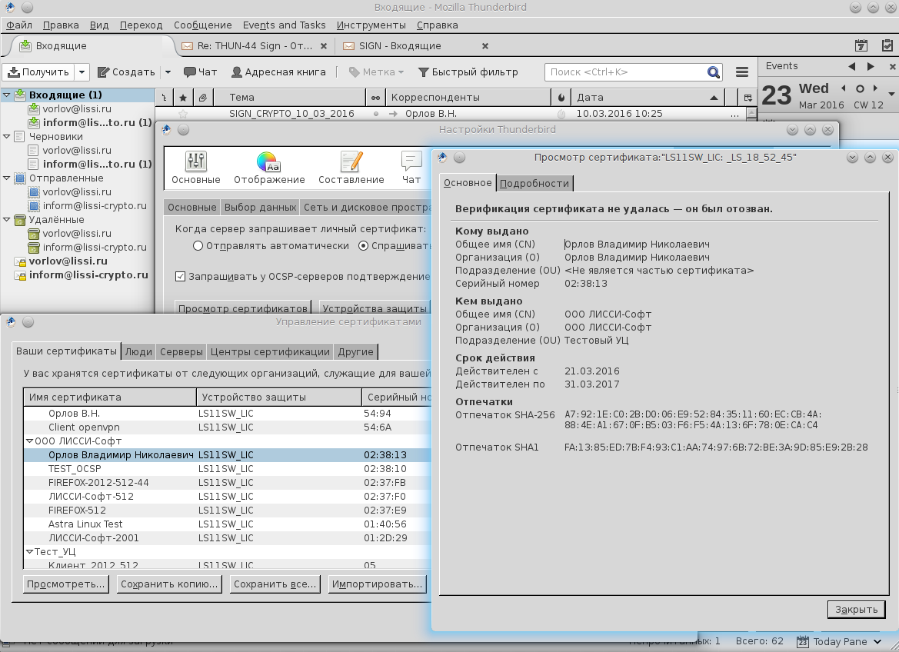Viewport: 899px width, 652px height.
Task: Go to next day beside Wed
Action: (875, 88)
